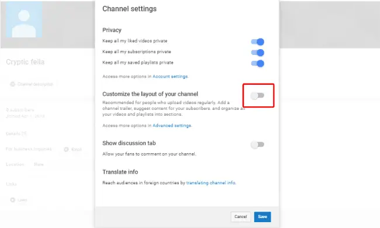Click the 0 subscribers text in background
Viewport: 380px width, 228px height.
pyautogui.click(x=20, y=110)
